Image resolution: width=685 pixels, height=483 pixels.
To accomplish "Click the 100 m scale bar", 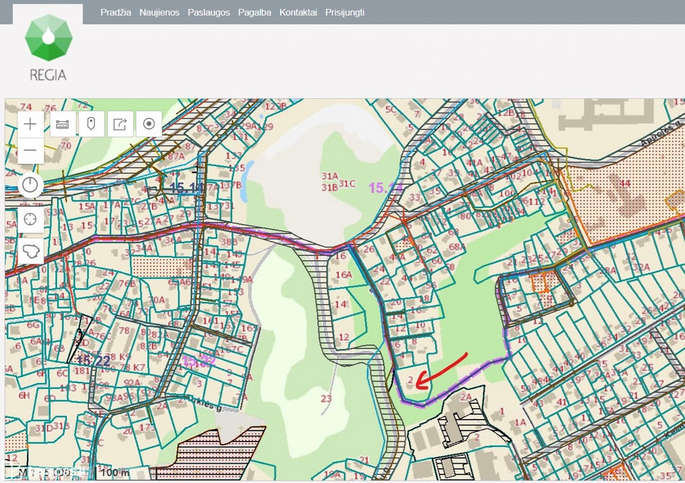I will (115, 472).
